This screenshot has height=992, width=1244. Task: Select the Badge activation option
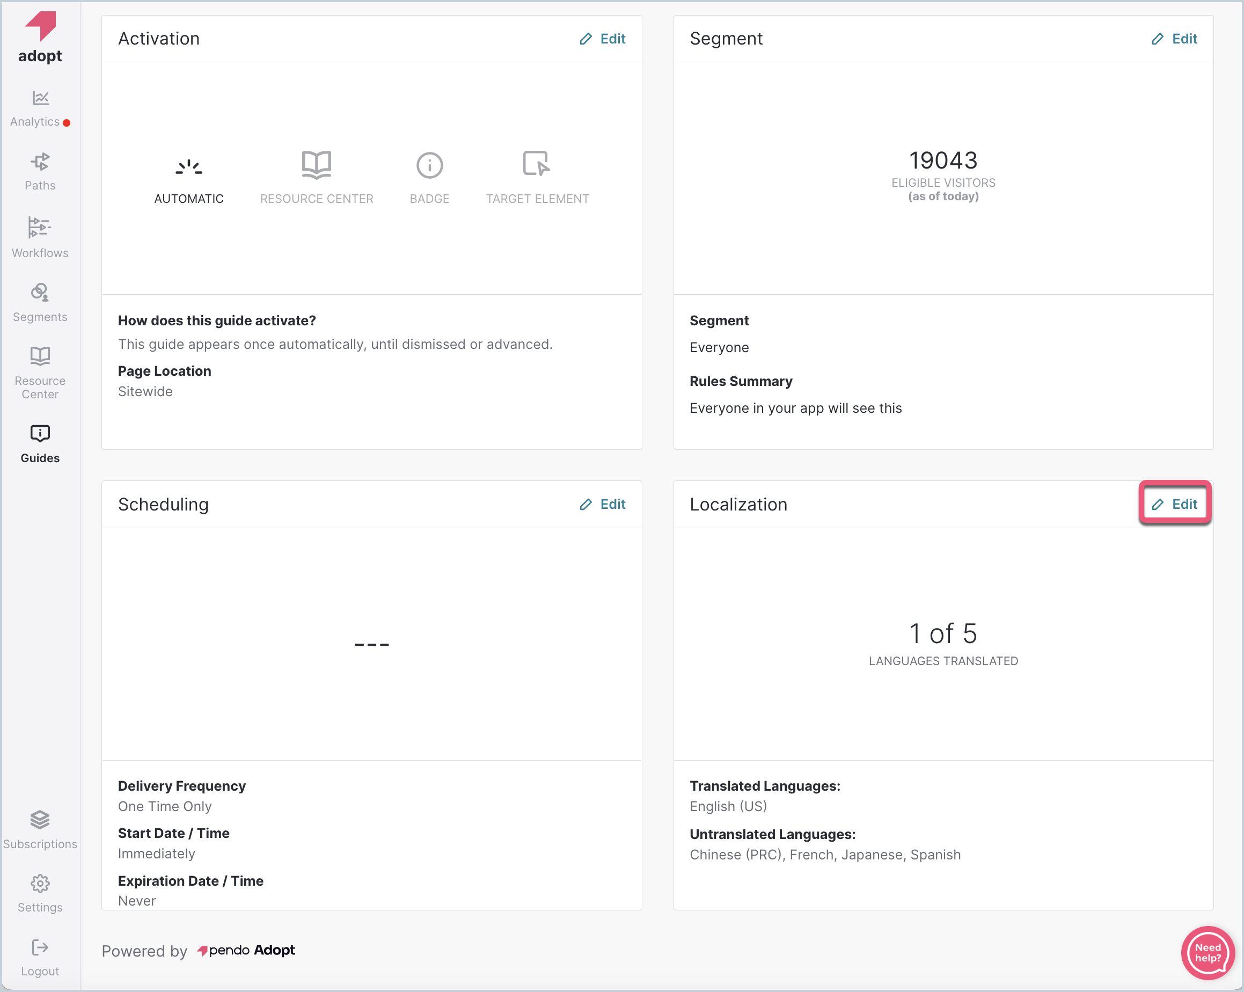pyautogui.click(x=429, y=177)
